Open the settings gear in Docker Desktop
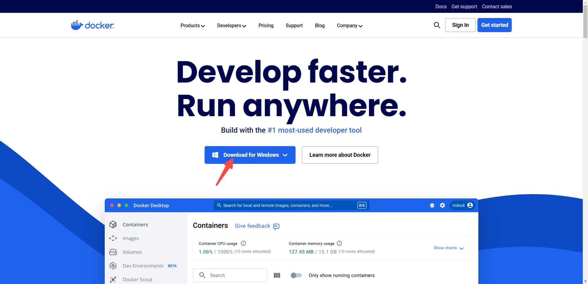This screenshot has width=588, height=284. click(442, 205)
